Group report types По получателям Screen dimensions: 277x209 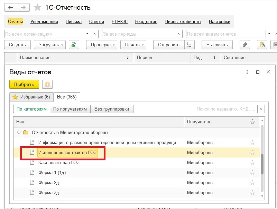coord(70,109)
